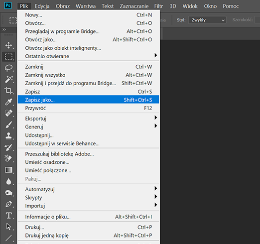Select the Healing Brush tool

point(8,113)
